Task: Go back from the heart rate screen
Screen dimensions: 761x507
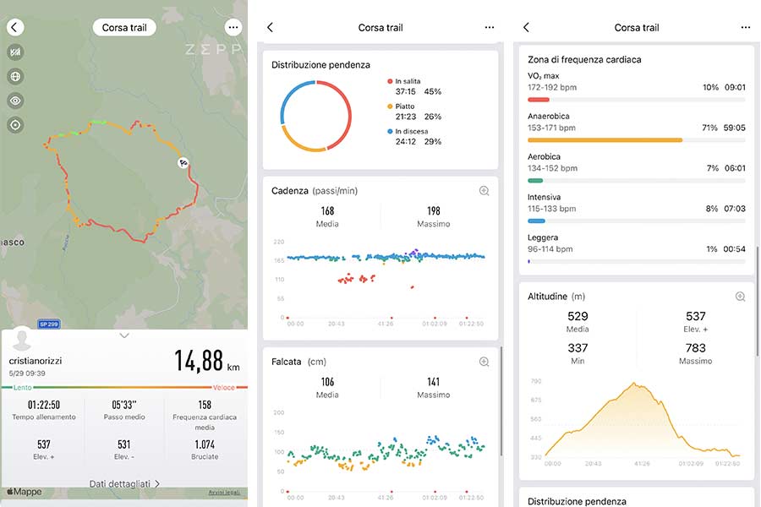Action: coord(526,27)
